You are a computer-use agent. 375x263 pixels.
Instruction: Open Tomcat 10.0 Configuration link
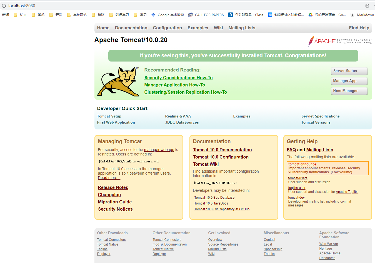221,157
